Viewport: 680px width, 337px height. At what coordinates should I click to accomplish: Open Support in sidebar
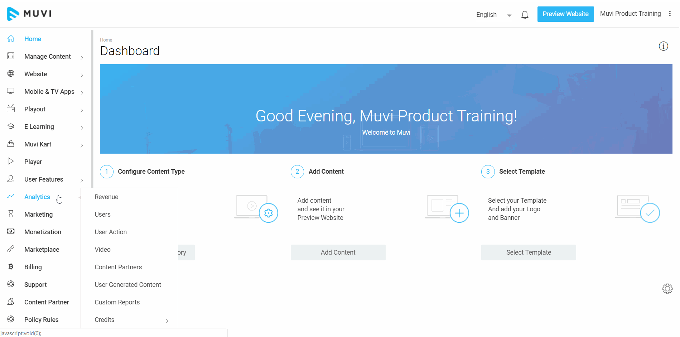point(35,285)
